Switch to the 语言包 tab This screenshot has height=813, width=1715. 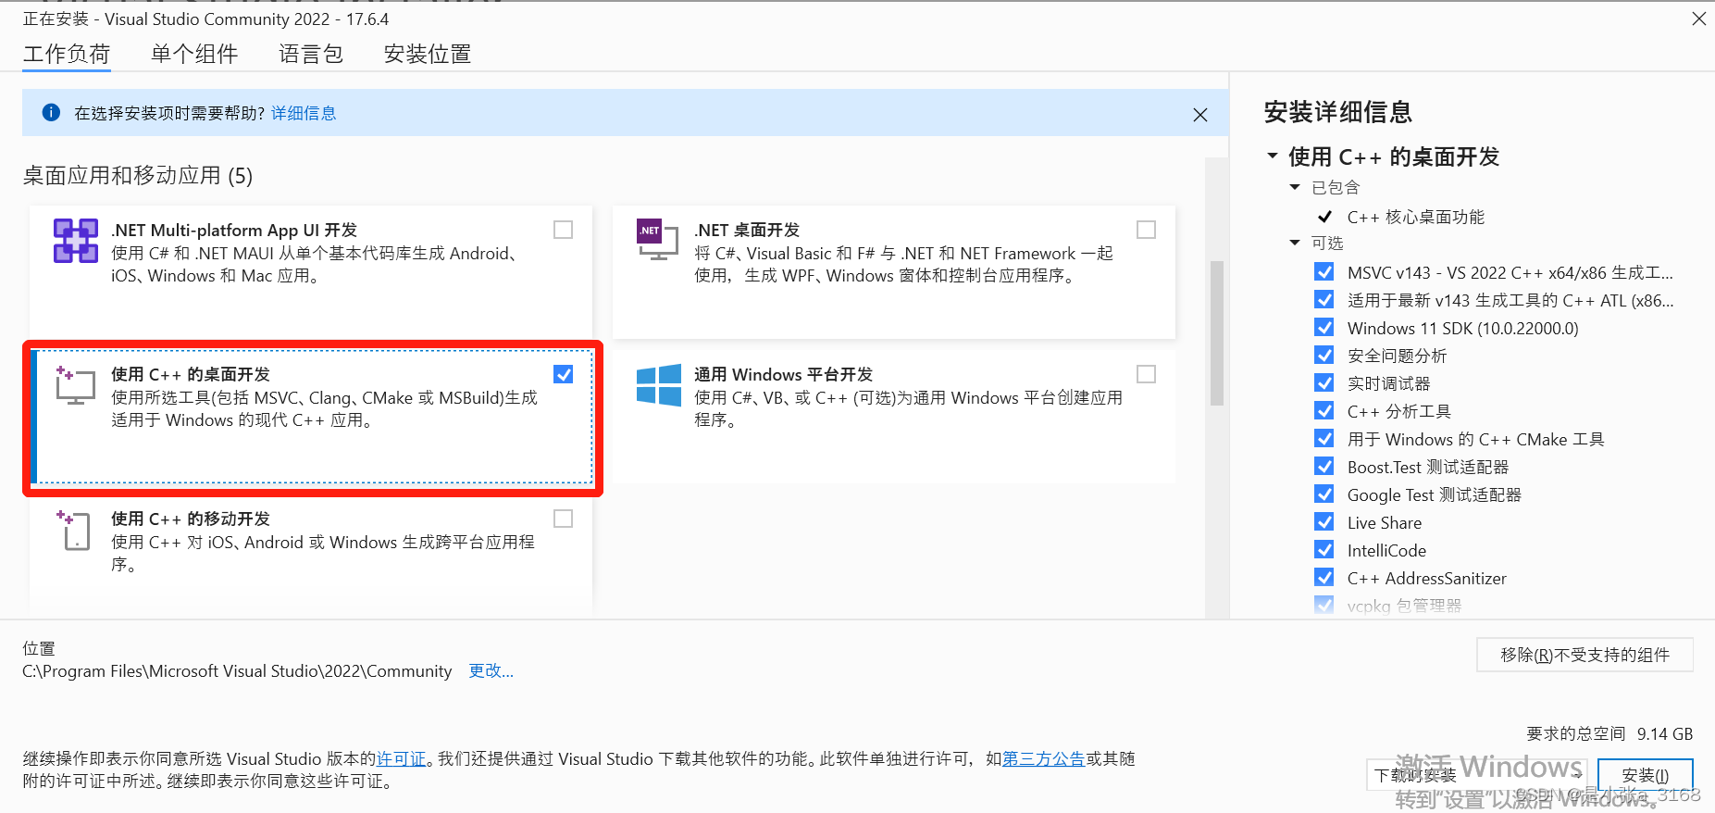click(x=311, y=54)
